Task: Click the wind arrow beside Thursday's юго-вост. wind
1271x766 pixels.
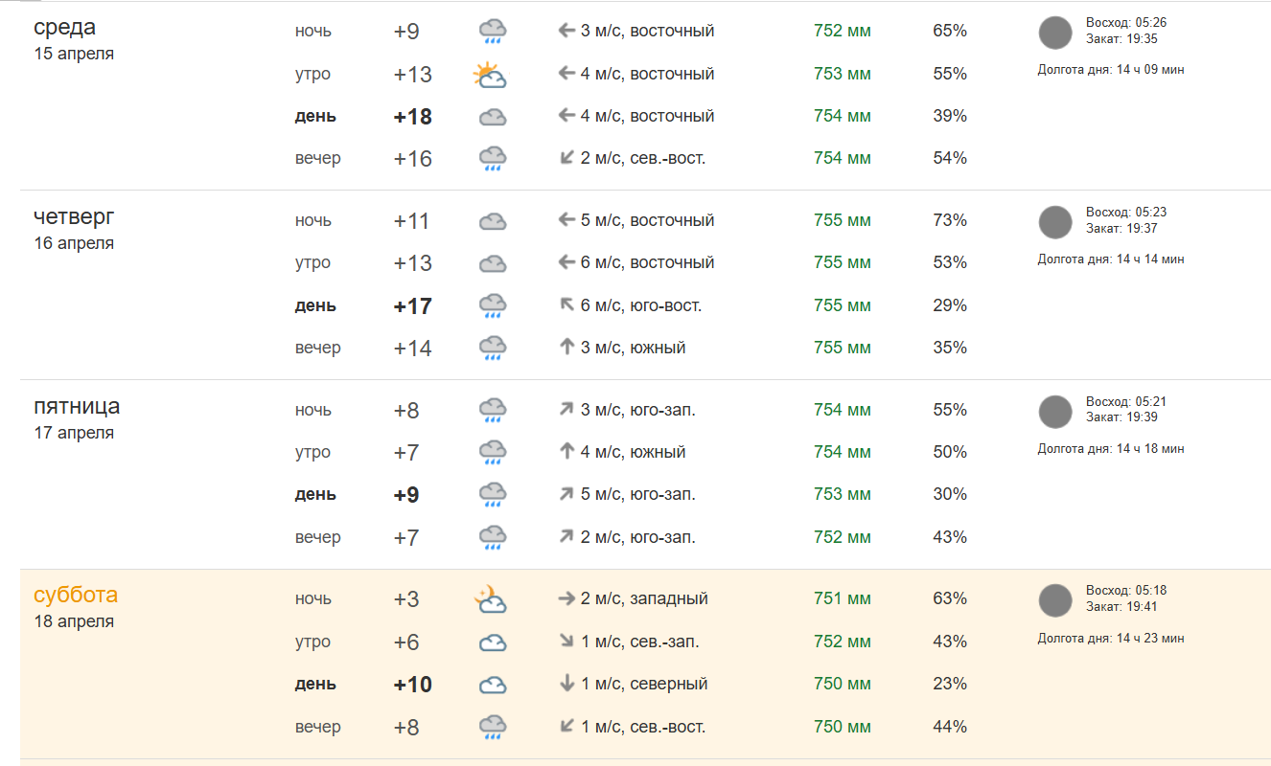Action: point(566,305)
